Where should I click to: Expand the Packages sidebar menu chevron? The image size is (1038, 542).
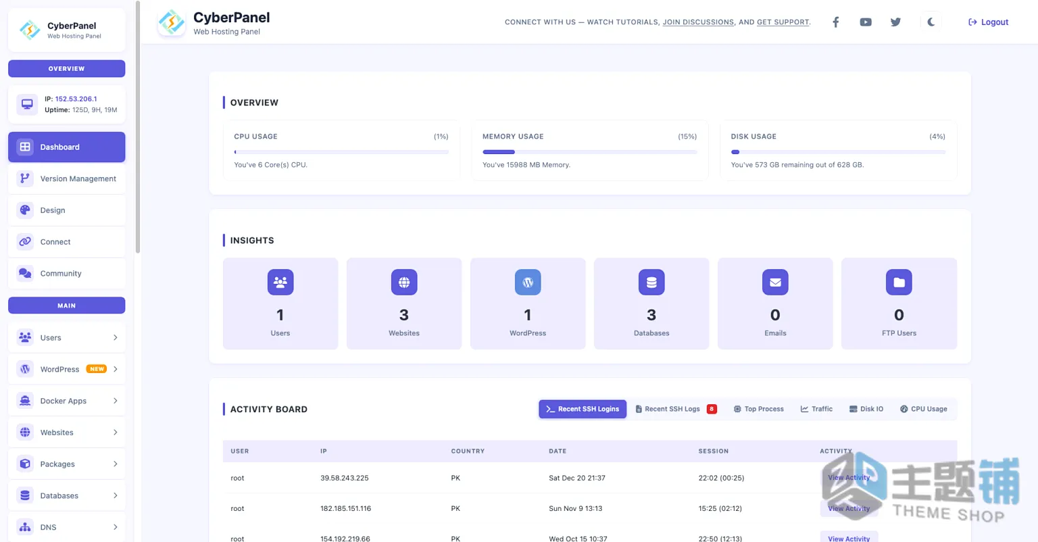click(x=116, y=464)
